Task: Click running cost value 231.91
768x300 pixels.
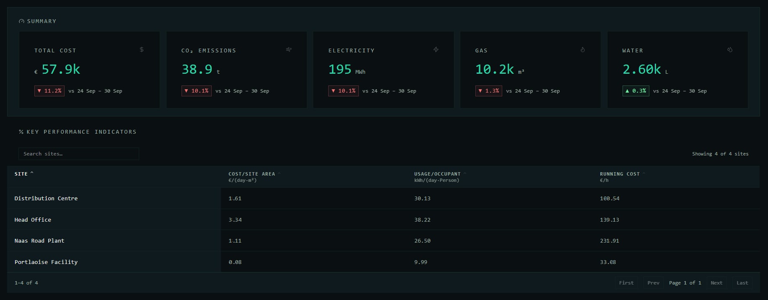Action: click(610, 241)
